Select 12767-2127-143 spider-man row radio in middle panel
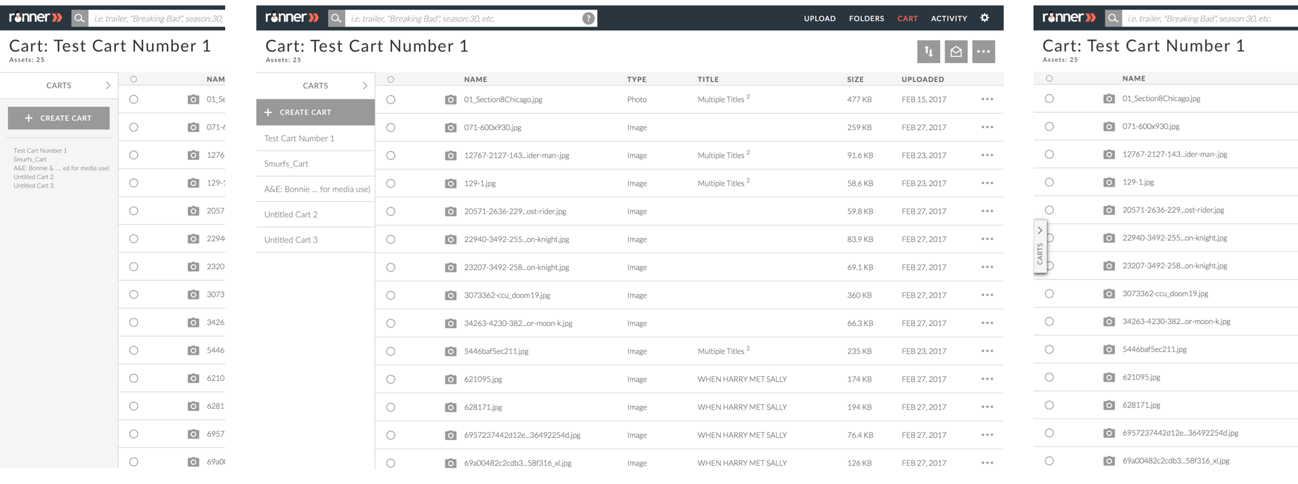Image resolution: width=1298 pixels, height=484 pixels. point(391,156)
